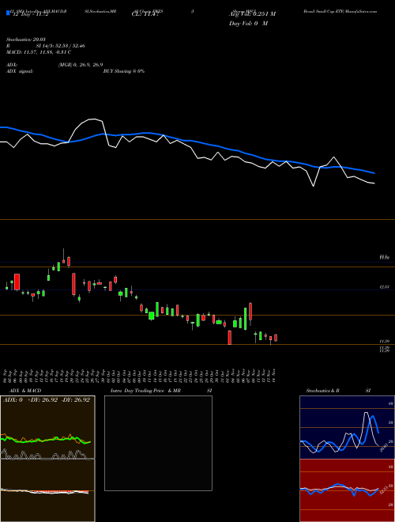Open the ADX indicator chart panel
The image size is (395, 522).
click(x=47, y=427)
